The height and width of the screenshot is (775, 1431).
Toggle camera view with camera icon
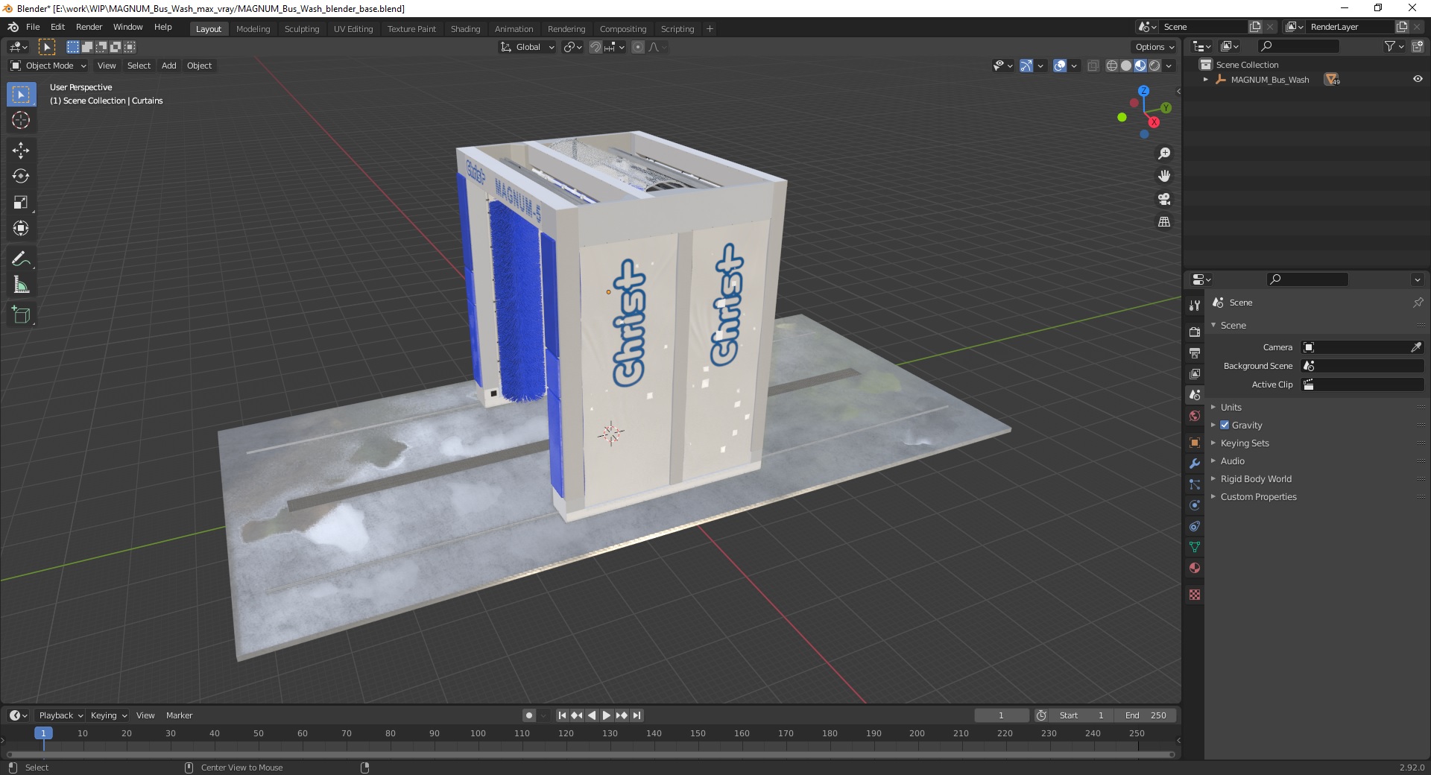[x=1164, y=199]
